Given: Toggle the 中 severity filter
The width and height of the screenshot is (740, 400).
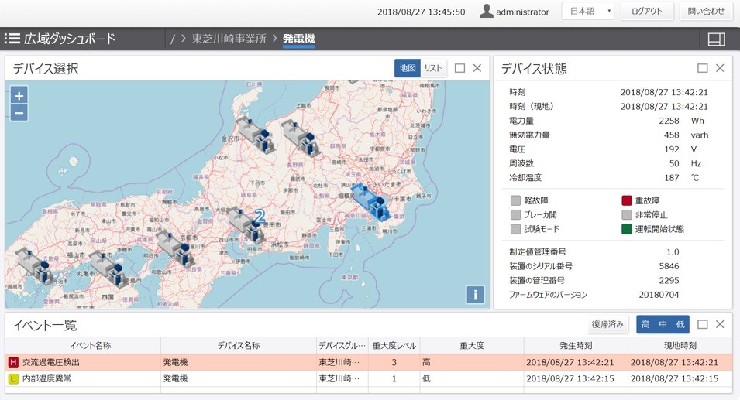Looking at the screenshot, I should [663, 325].
